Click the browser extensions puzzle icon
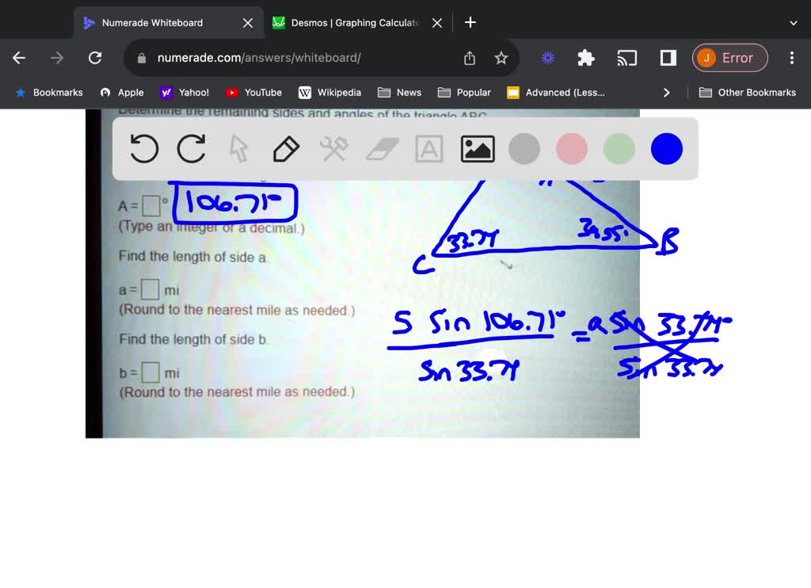This screenshot has height=588, width=811. pyautogui.click(x=585, y=58)
